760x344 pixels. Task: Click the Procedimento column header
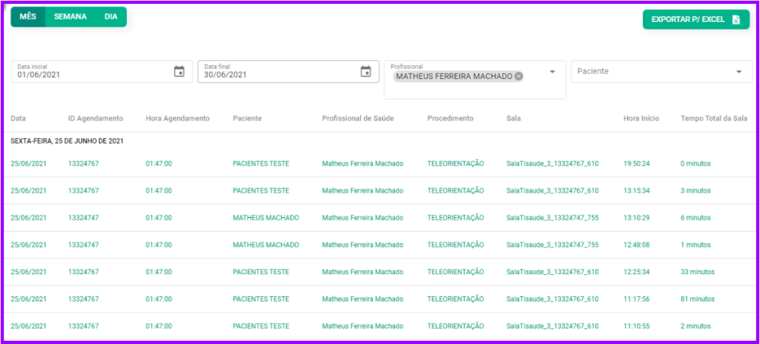450,118
